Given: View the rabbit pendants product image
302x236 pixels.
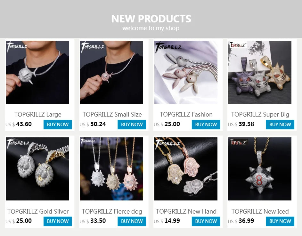Looking at the screenshot, I should pos(186,72).
